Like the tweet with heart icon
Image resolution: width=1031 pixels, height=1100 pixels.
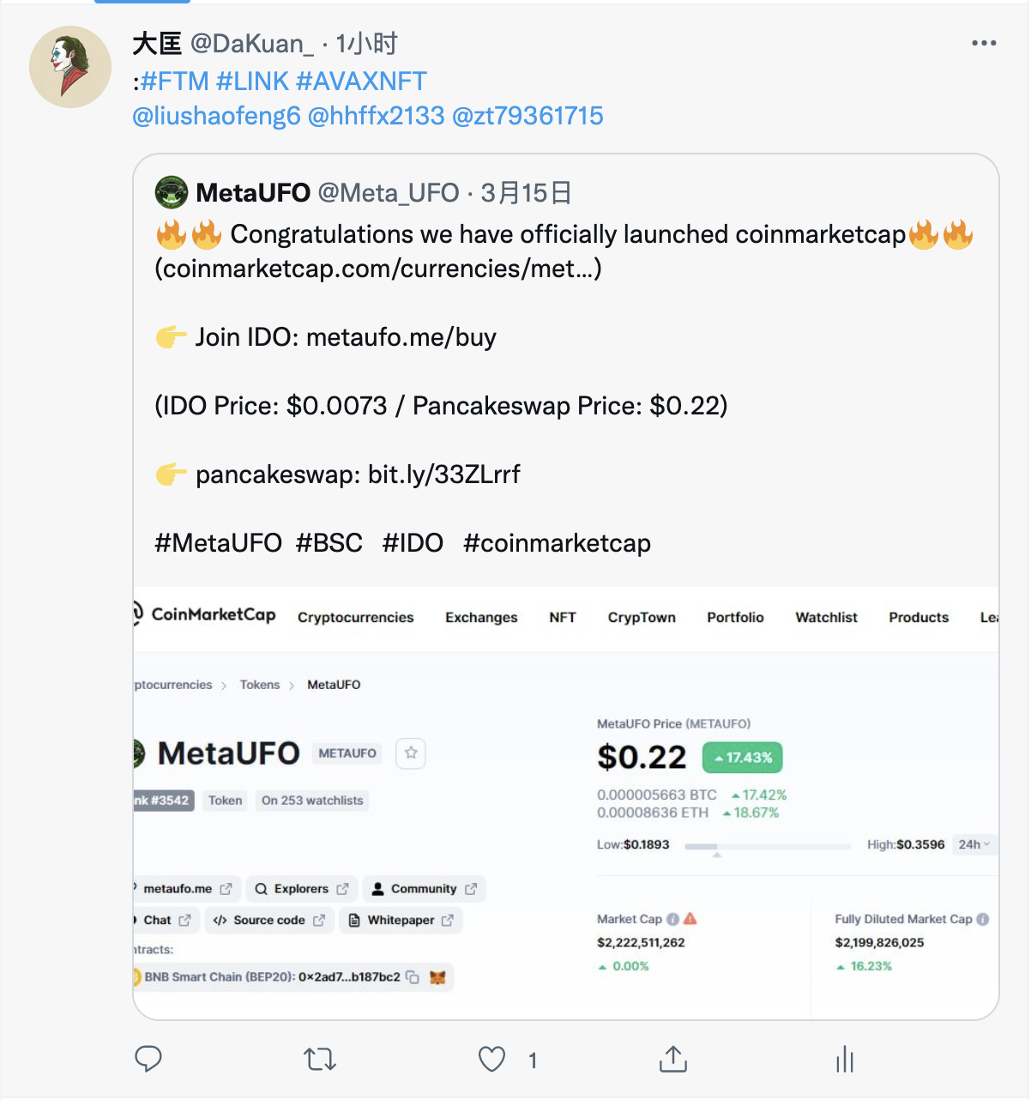(x=491, y=1060)
